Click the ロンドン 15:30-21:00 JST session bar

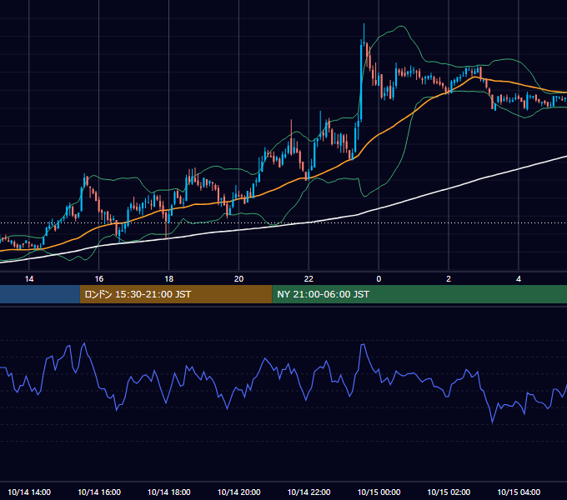point(176,294)
